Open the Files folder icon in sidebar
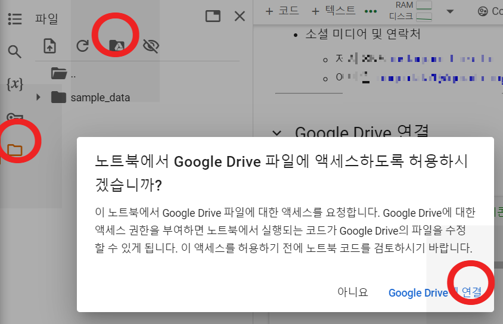 [15, 149]
